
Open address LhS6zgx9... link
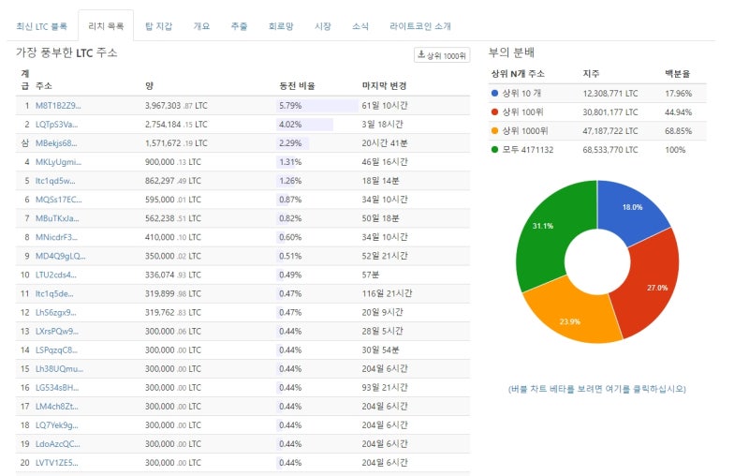[56, 313]
